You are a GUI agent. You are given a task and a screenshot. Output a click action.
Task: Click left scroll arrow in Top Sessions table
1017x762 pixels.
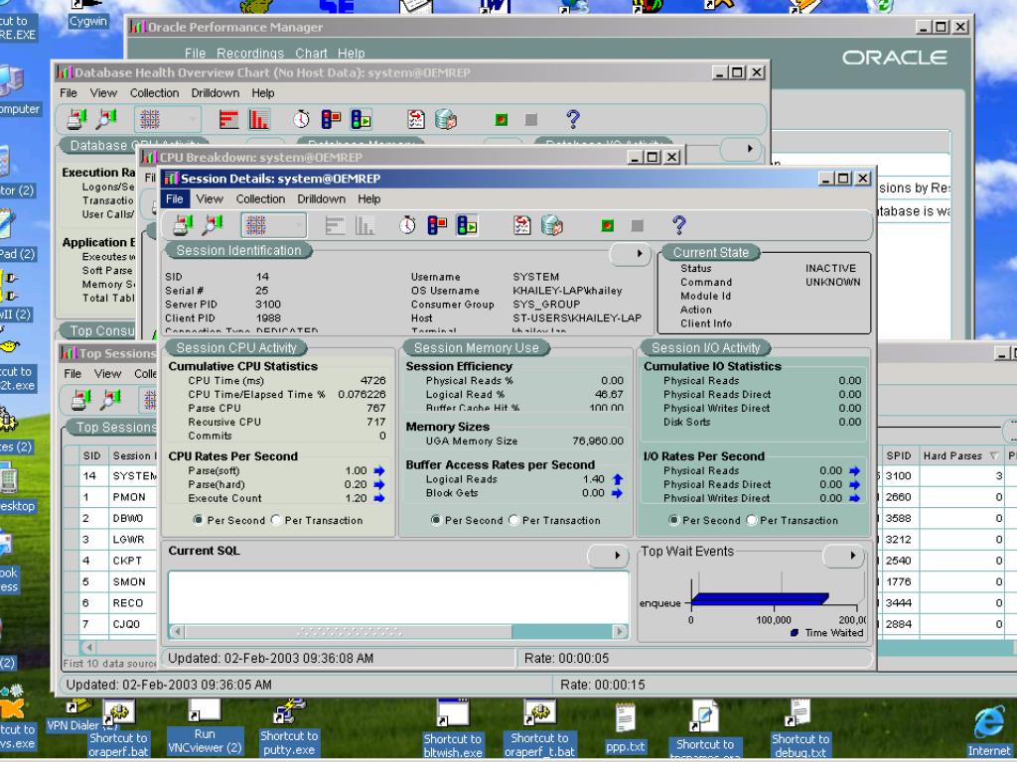[89, 647]
